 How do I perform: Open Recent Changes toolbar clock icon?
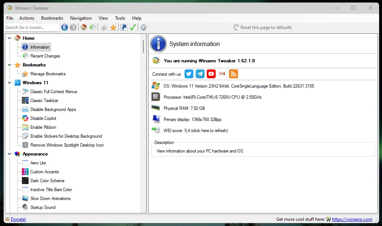coord(92,27)
